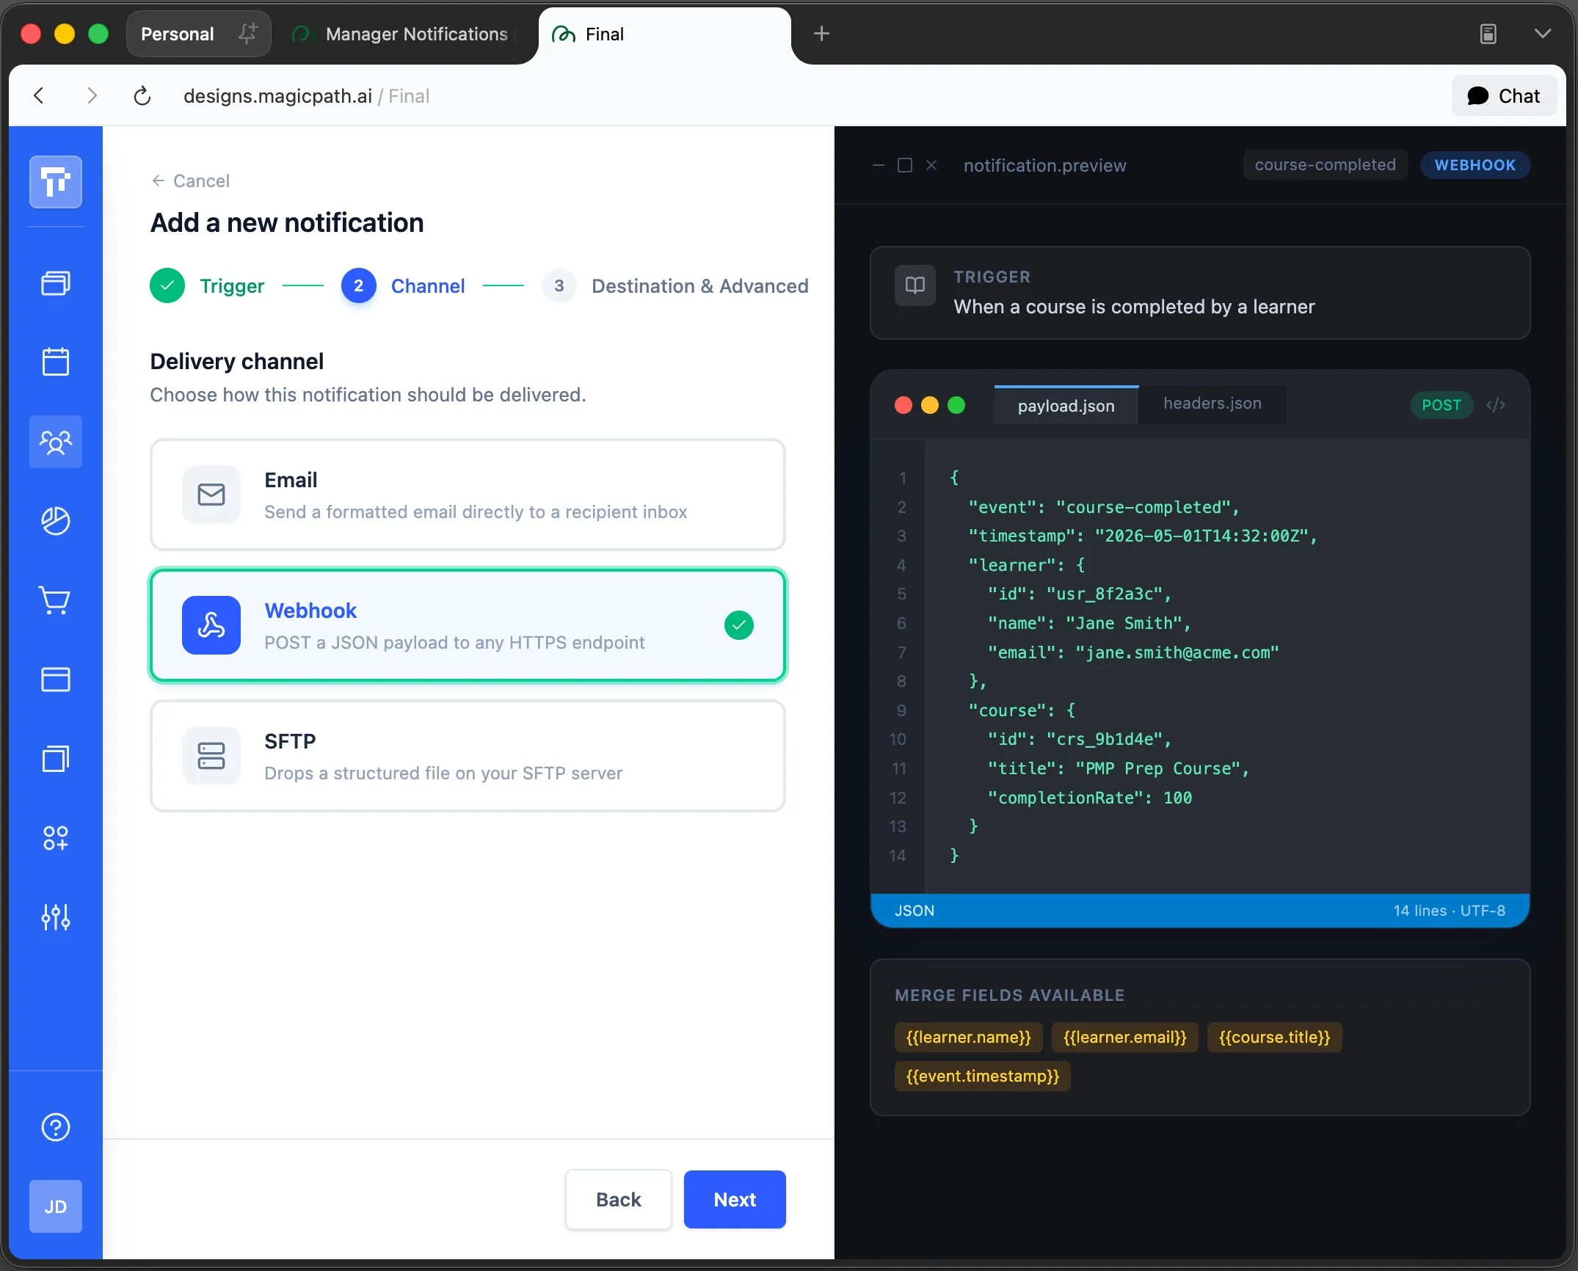Expand the browser tab list chevron
1578x1271 pixels.
[1543, 34]
